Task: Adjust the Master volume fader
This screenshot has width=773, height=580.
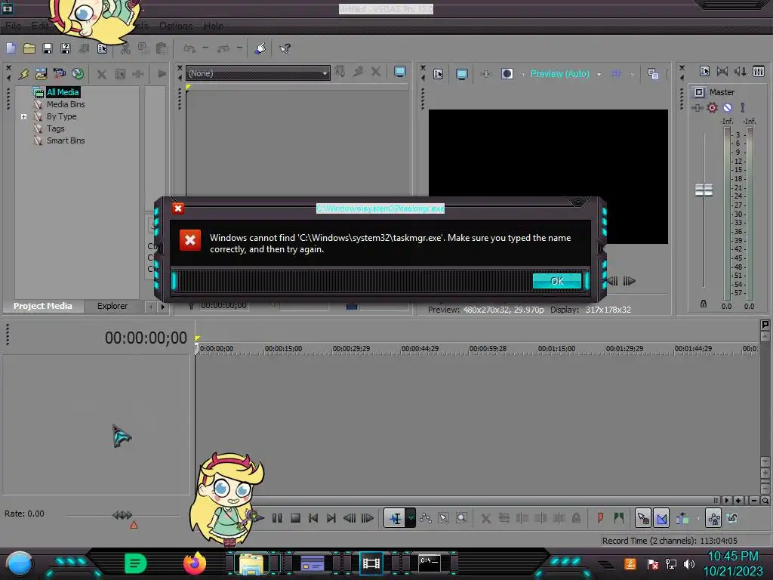Action: [x=704, y=190]
